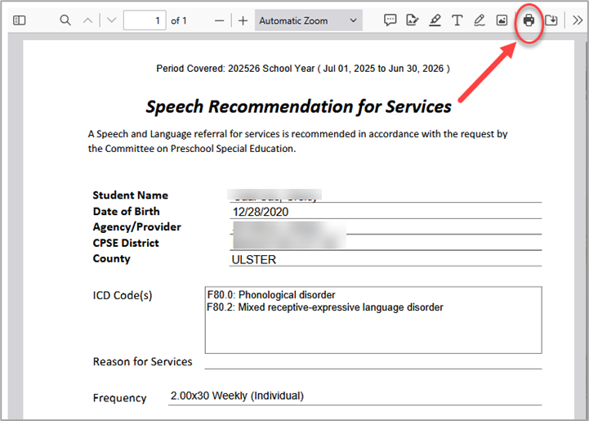589x421 pixels.
Task: Print the document with the printer icon
Action: pyautogui.click(x=529, y=20)
